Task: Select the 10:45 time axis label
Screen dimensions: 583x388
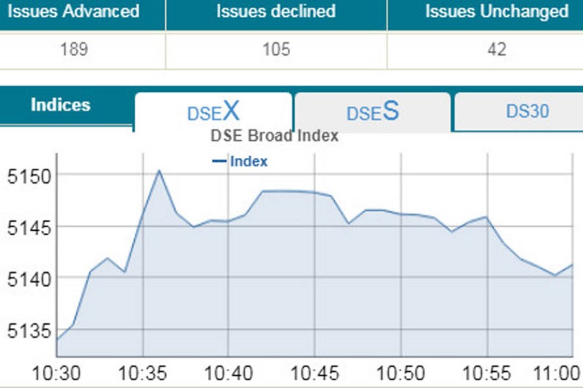Action: coord(314,374)
